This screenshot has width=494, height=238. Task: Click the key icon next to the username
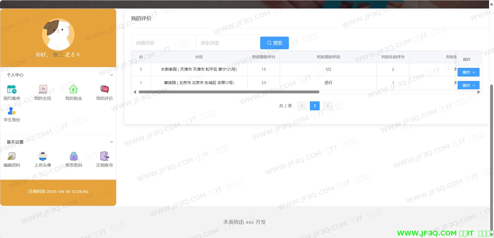pyautogui.click(x=73, y=55)
